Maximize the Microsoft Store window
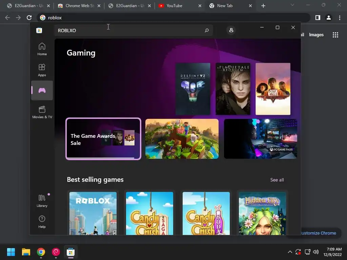347x260 pixels. click(277, 27)
